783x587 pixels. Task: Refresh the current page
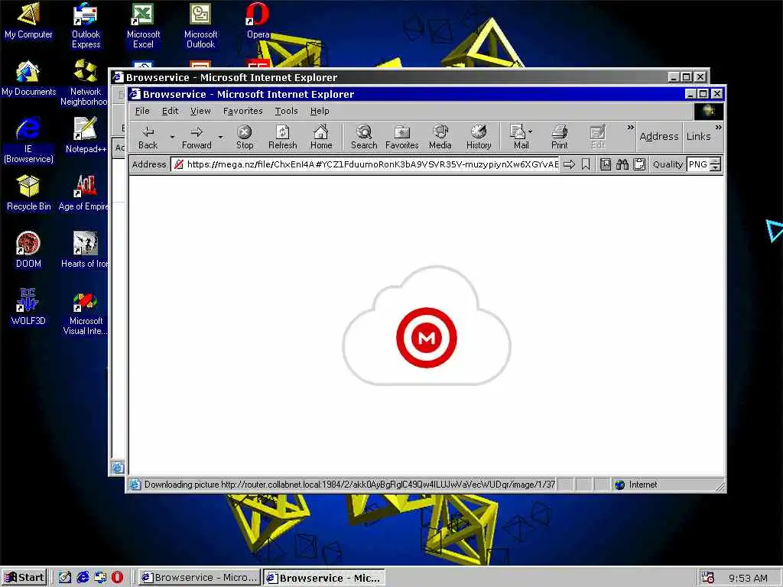(283, 138)
